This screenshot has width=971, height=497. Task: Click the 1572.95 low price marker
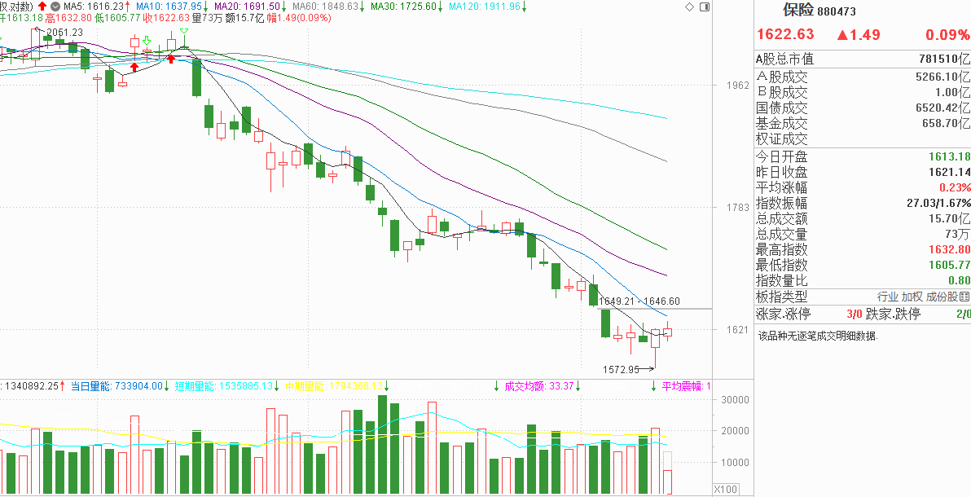[x=621, y=369]
